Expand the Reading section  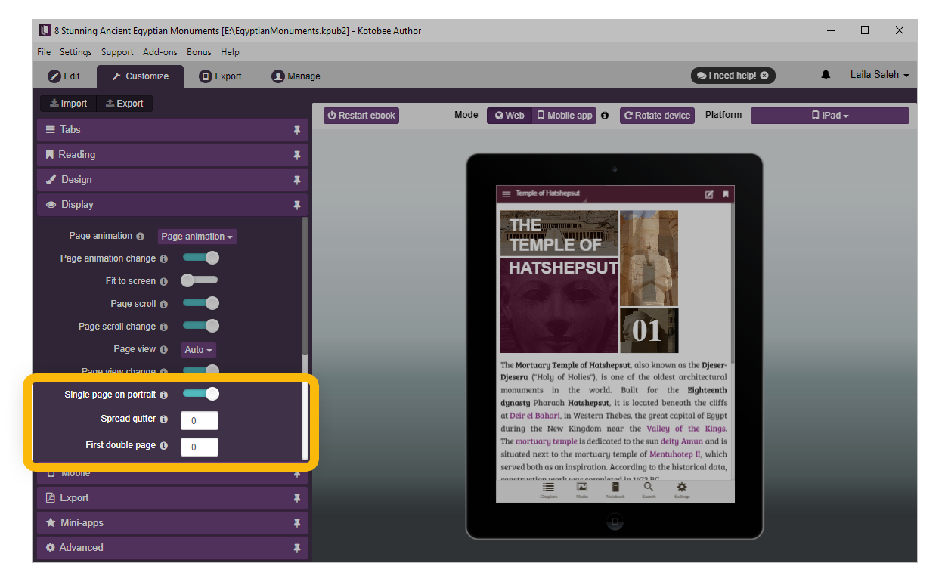coord(172,155)
